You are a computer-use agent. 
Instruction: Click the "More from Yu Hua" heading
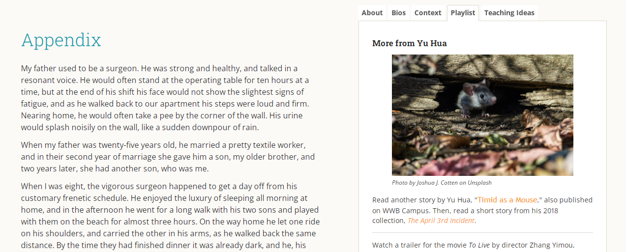[x=409, y=43]
